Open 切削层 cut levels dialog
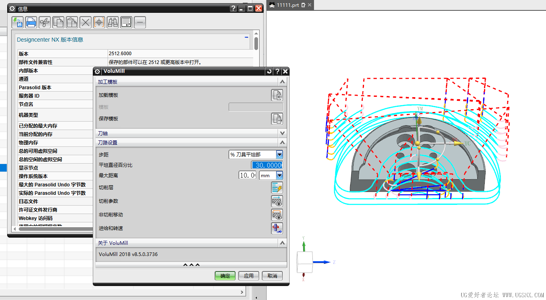Image resolution: width=546 pixels, height=300 pixels. (x=277, y=188)
